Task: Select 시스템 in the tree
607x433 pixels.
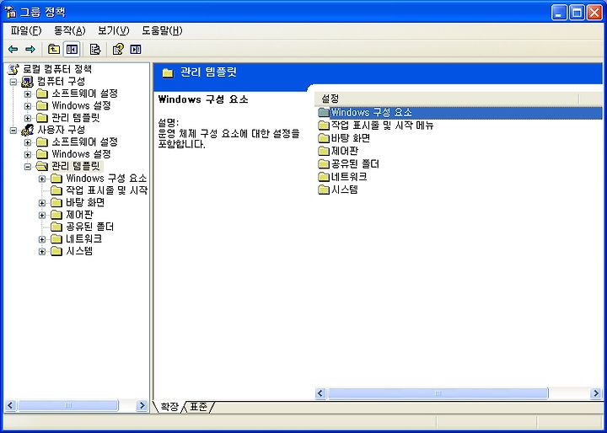Action: click(x=79, y=251)
